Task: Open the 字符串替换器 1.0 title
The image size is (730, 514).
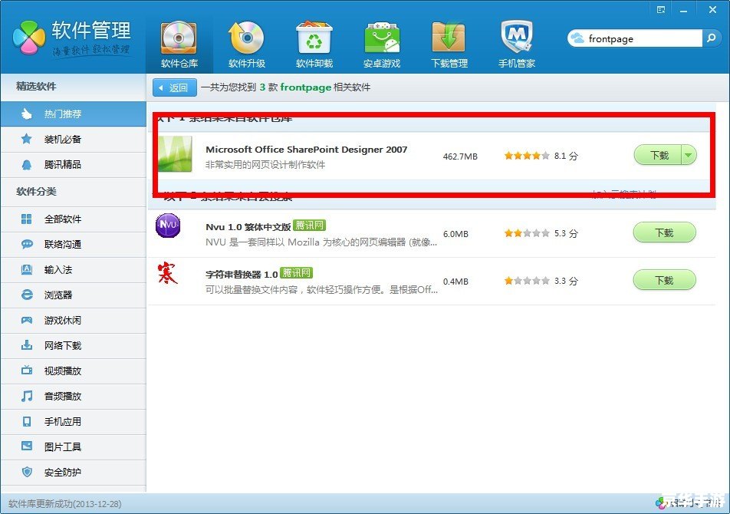Action: tap(242, 274)
